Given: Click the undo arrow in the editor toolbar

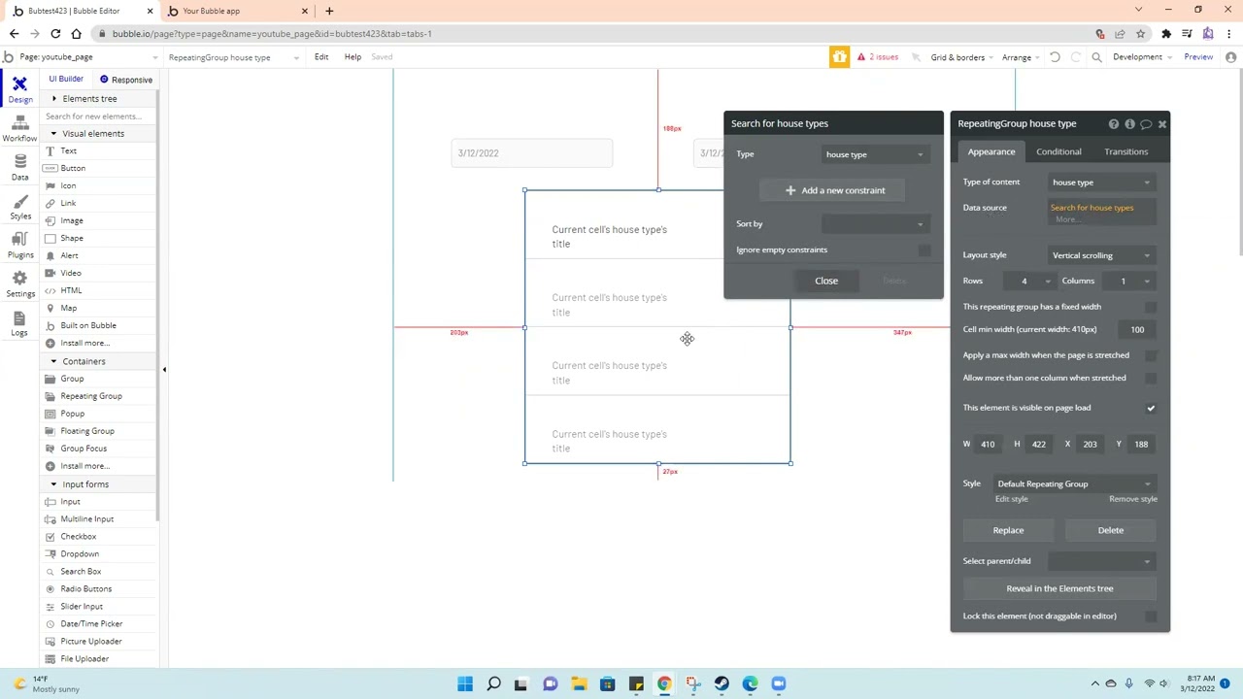Looking at the screenshot, I should click(1055, 57).
